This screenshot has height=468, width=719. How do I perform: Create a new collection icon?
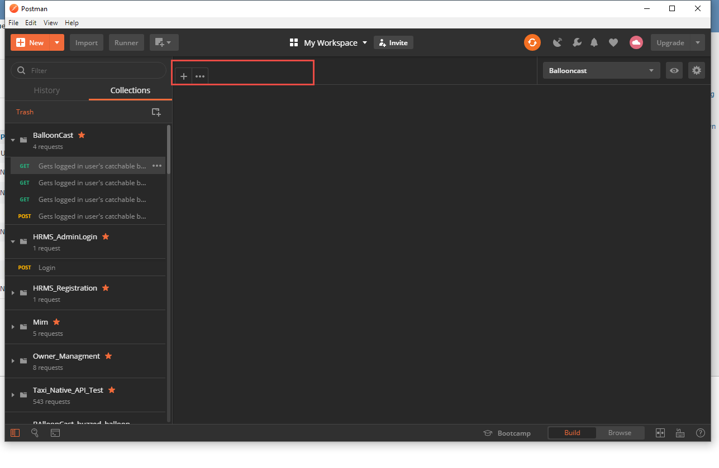[156, 112]
